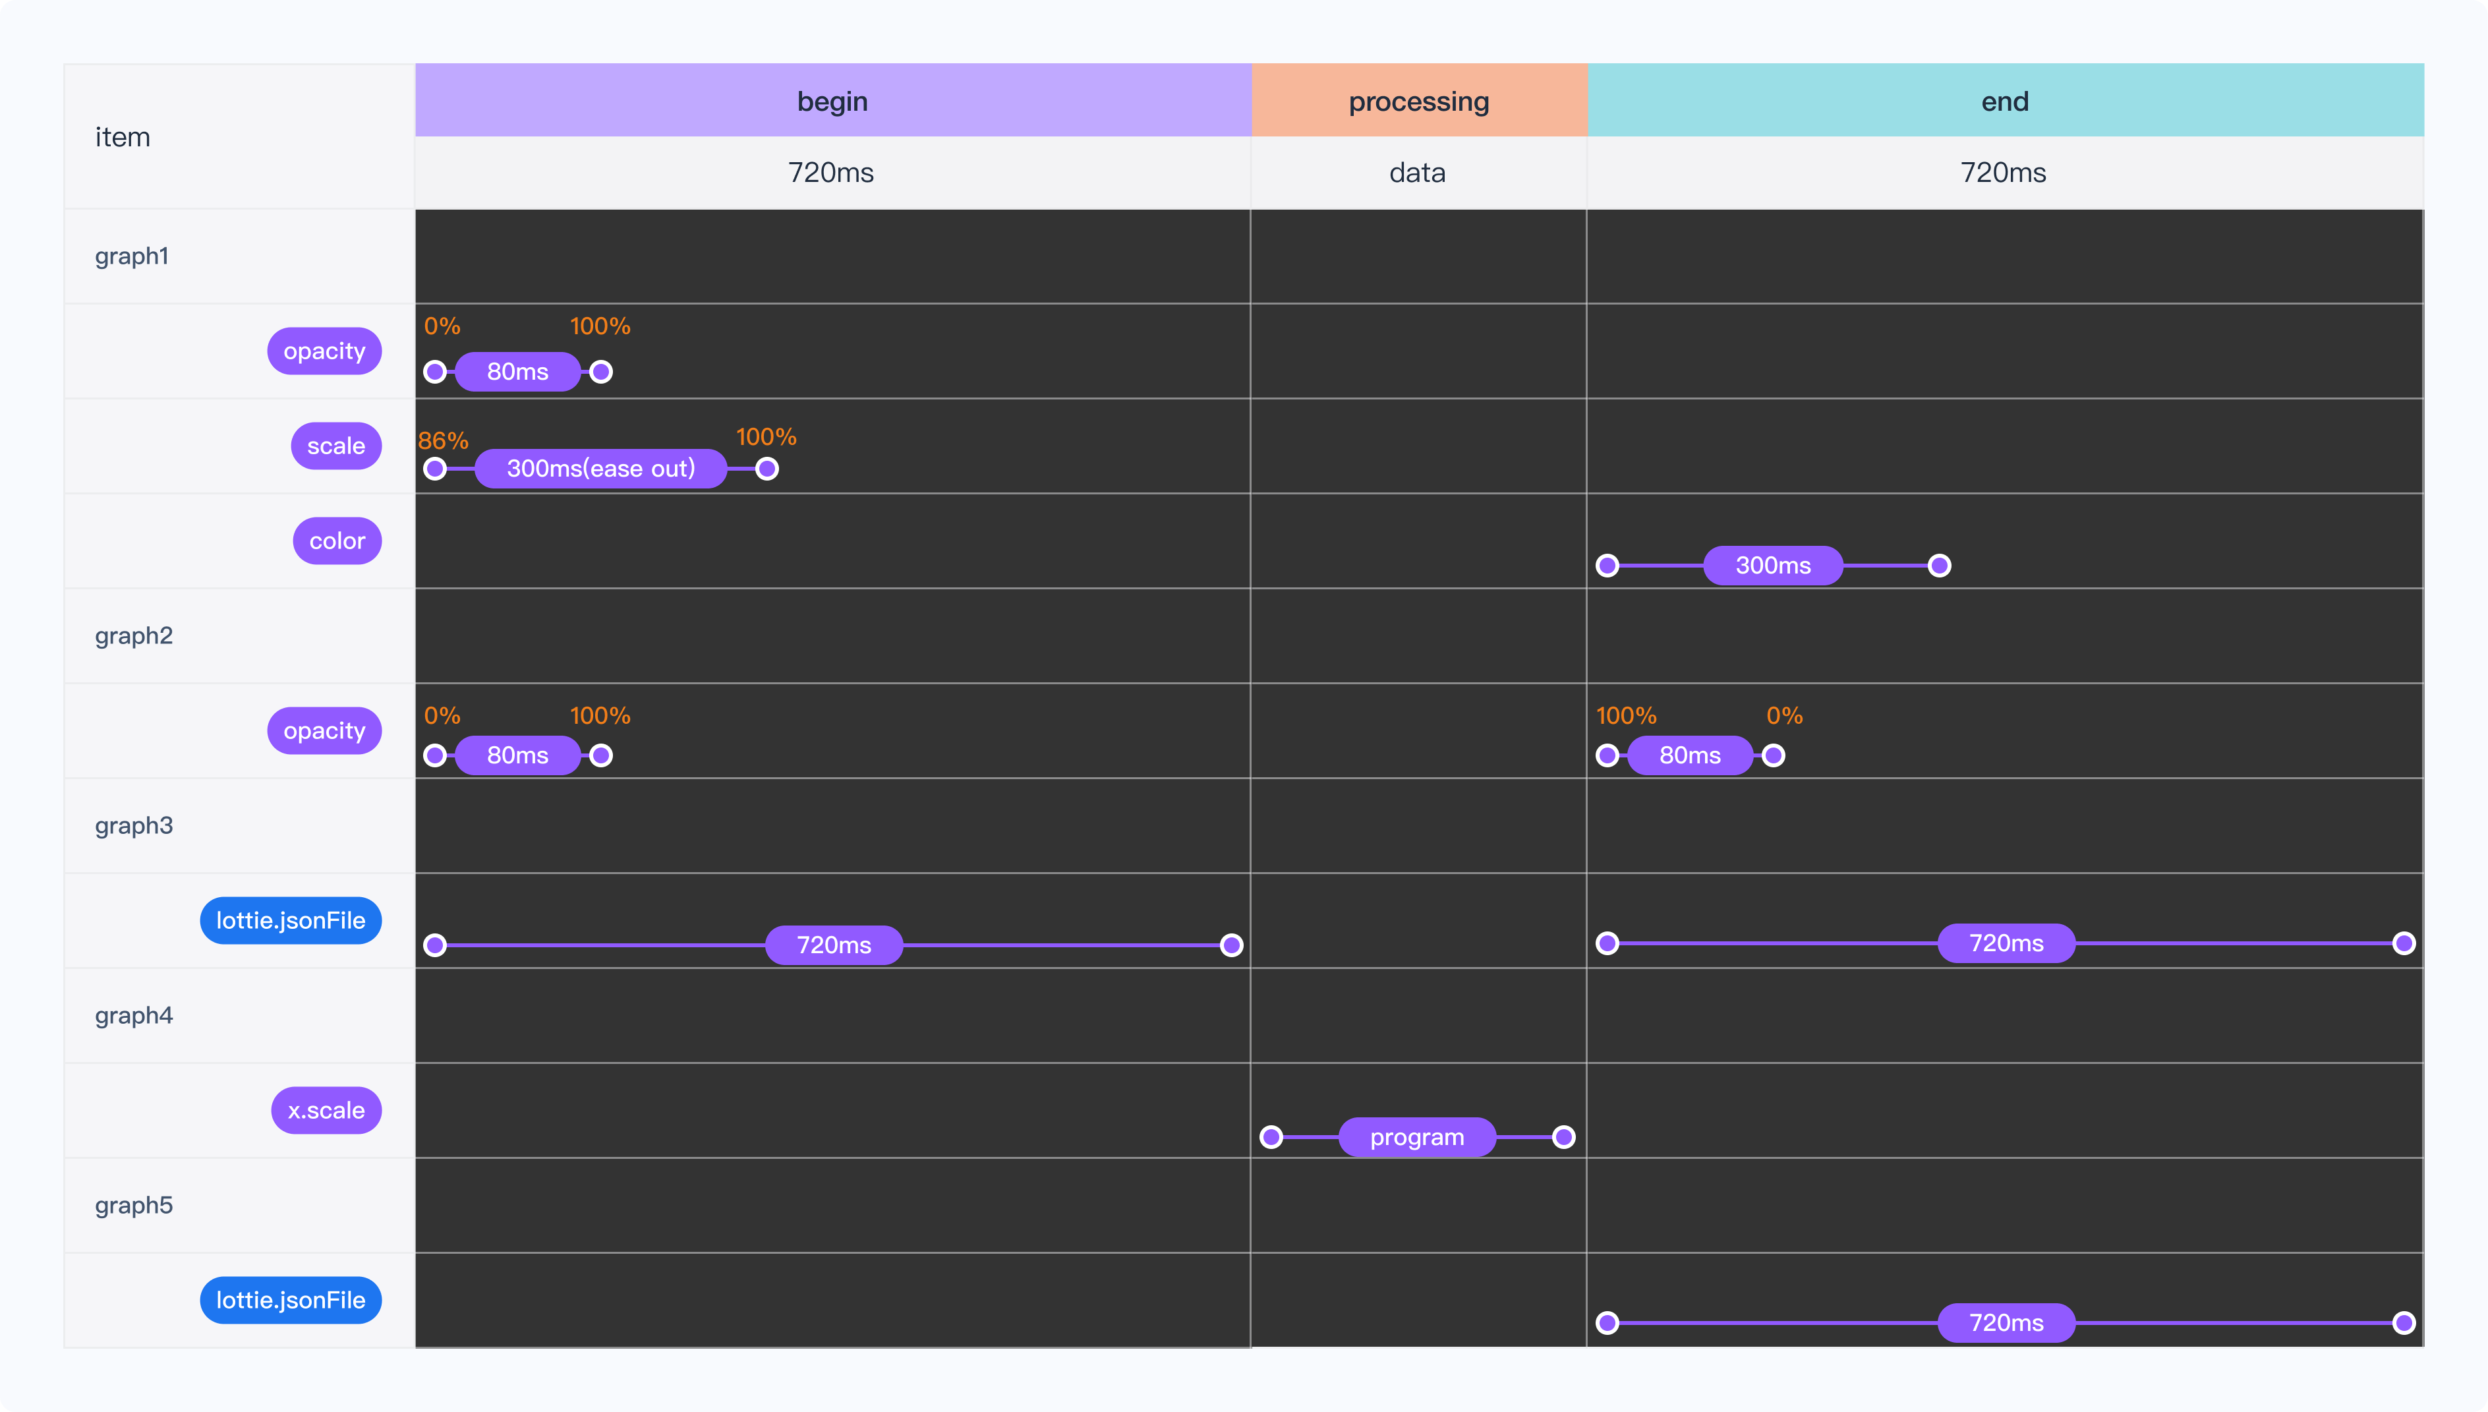Click scale start keyframe at 86%
Screen dimensions: 2488x1412
click(x=436, y=469)
